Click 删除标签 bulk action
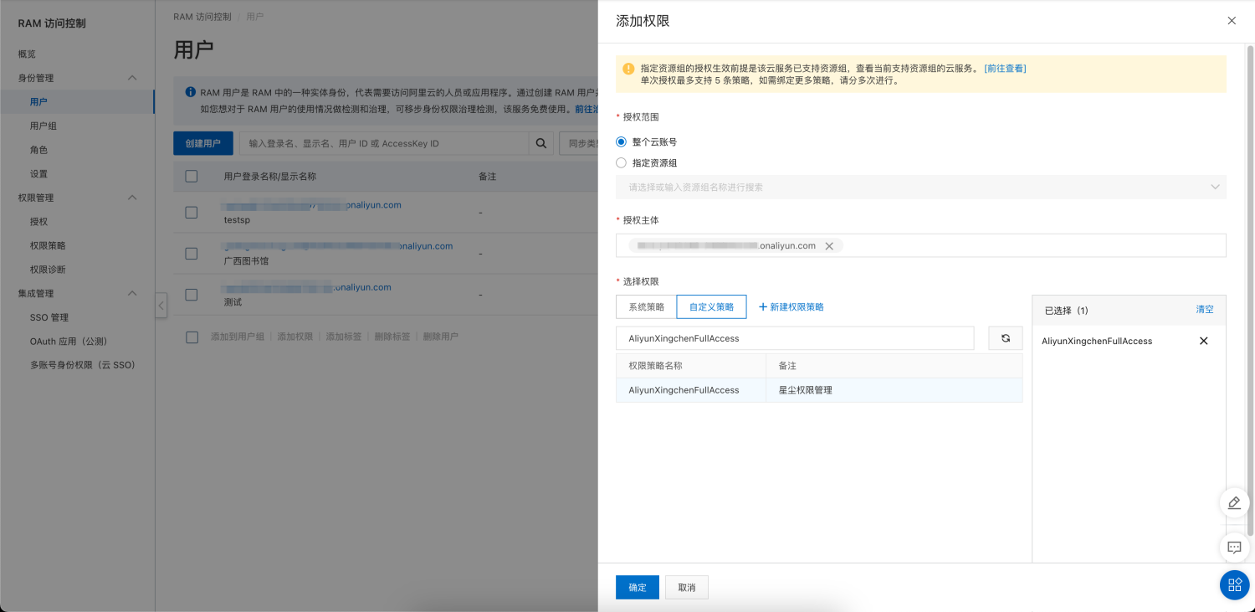 pos(392,337)
